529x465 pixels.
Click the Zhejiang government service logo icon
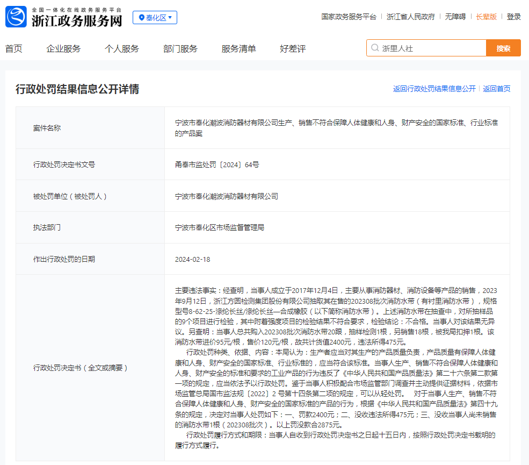pos(16,17)
